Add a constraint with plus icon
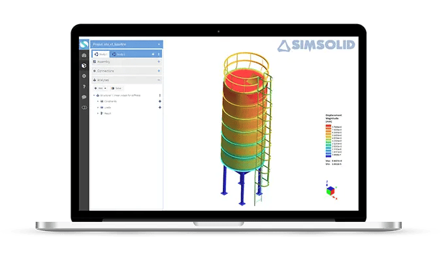The width and height of the screenshot is (441, 261). (x=160, y=101)
